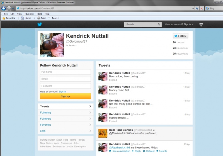
Task: Open the View menu
Action: click(x=20, y=14)
